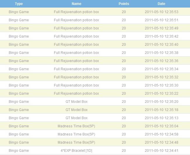This screenshot has width=190, height=155.
Task: Click points value 20 in the 12:34:48 row
Action: (x=124, y=142)
